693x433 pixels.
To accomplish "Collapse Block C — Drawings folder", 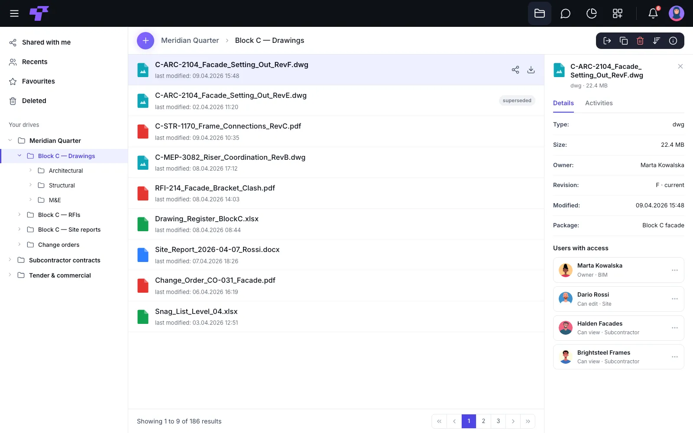I will (x=19, y=155).
